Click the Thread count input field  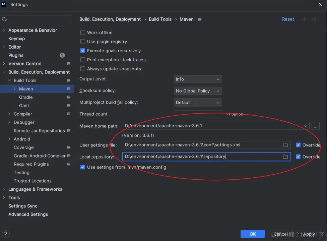198,114
